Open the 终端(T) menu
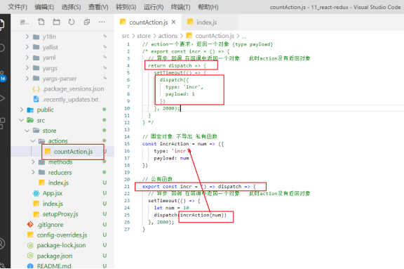Viewport: 404px width, 269px height. coord(181,7)
